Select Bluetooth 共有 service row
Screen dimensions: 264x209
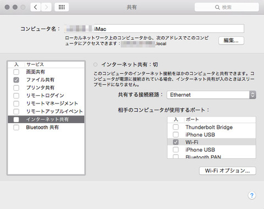(46, 128)
